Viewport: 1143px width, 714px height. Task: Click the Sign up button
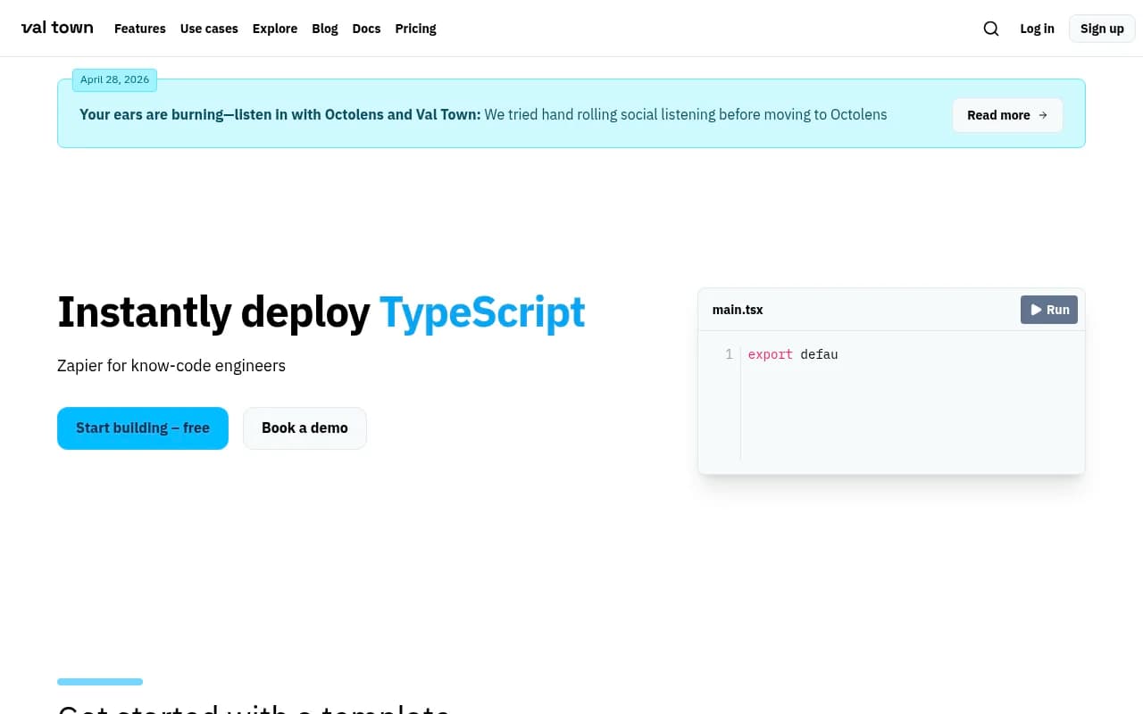pos(1102,29)
